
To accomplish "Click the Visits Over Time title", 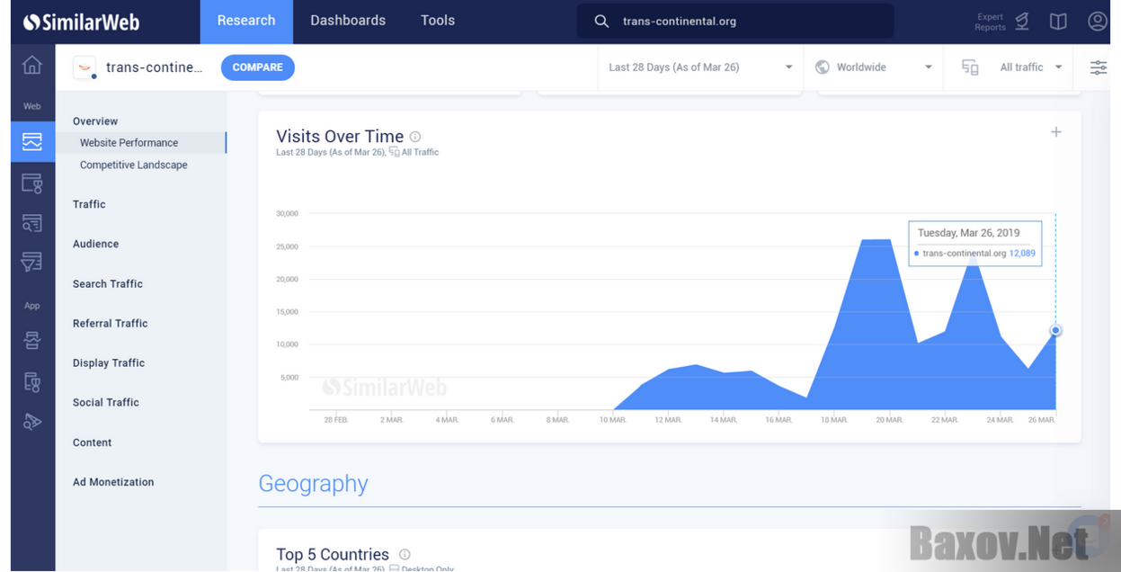I will pyautogui.click(x=340, y=137).
